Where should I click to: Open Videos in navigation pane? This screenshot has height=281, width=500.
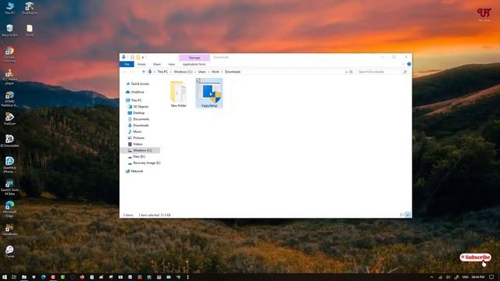tap(137, 144)
